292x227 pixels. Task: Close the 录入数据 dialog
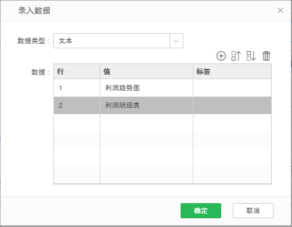280,10
